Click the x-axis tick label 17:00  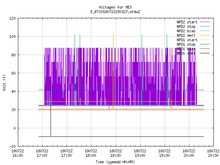[x=42, y=155]
